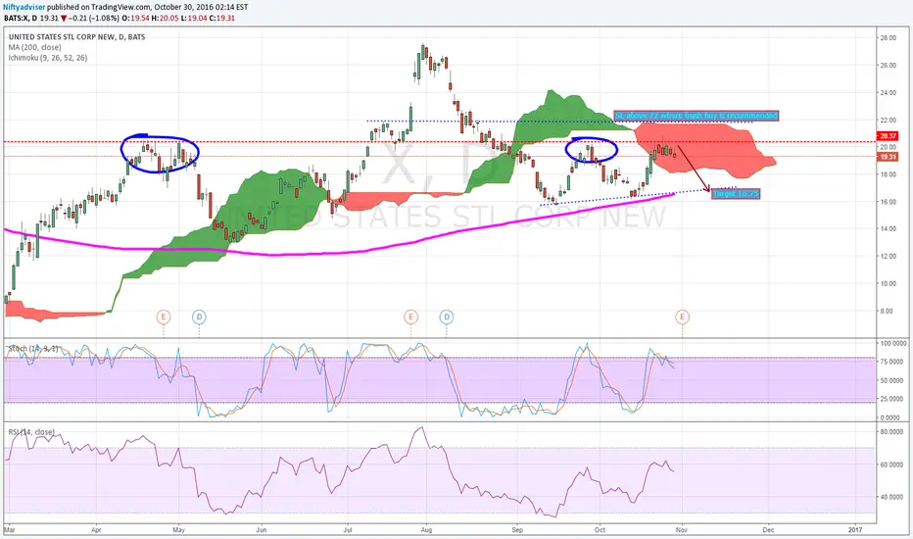Click the 19.31 last-price tag

click(888, 157)
